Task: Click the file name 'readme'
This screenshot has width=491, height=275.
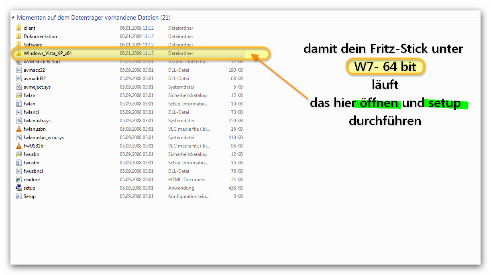Action: [32, 180]
